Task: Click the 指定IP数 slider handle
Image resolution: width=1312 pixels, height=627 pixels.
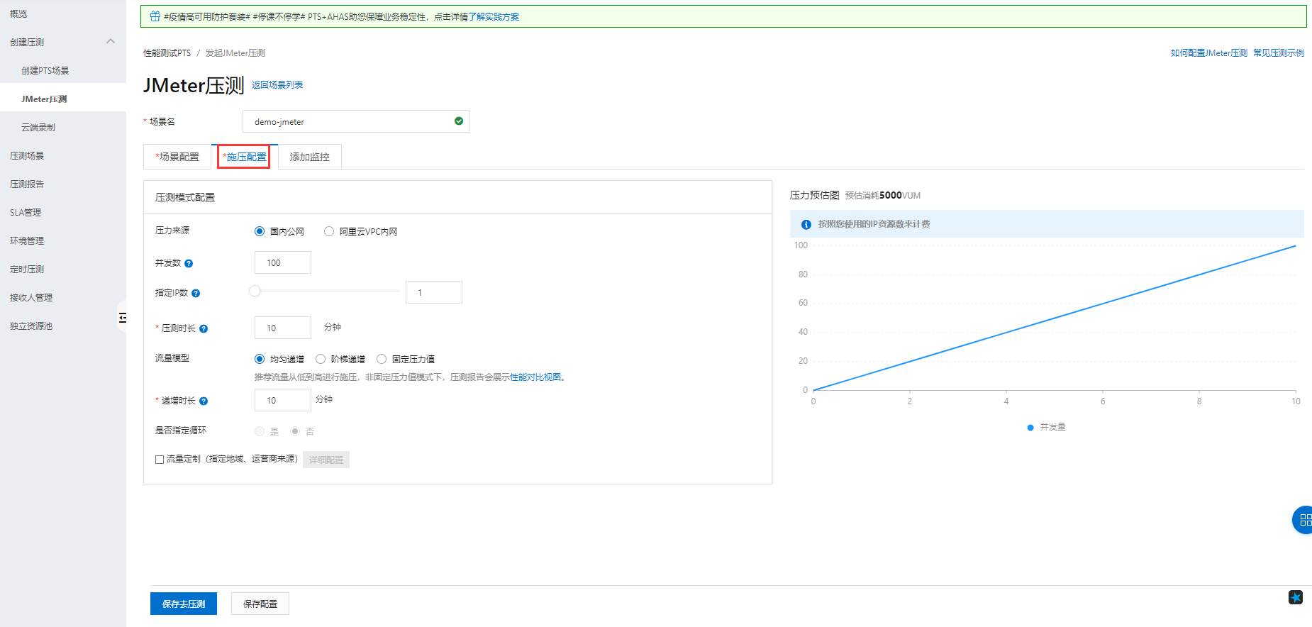Action: 255,291
